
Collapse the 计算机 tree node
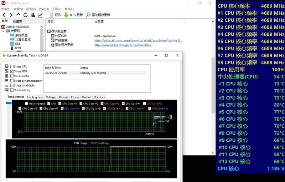click(x=3, y=31)
